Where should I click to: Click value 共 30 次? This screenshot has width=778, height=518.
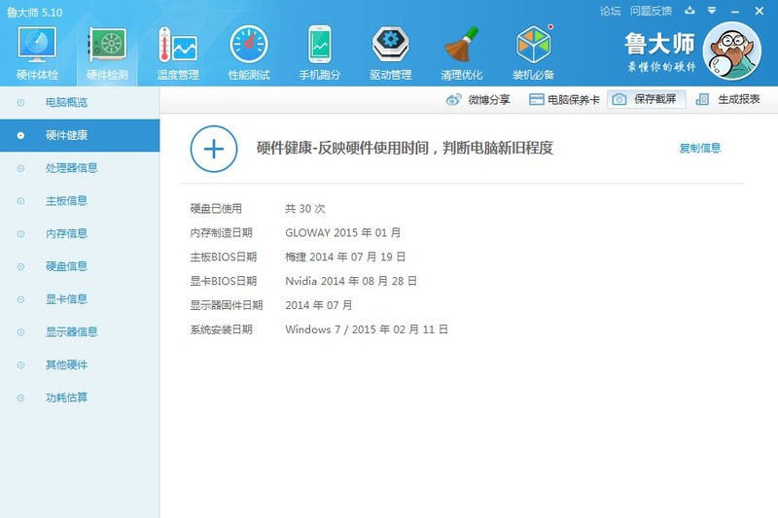305,208
